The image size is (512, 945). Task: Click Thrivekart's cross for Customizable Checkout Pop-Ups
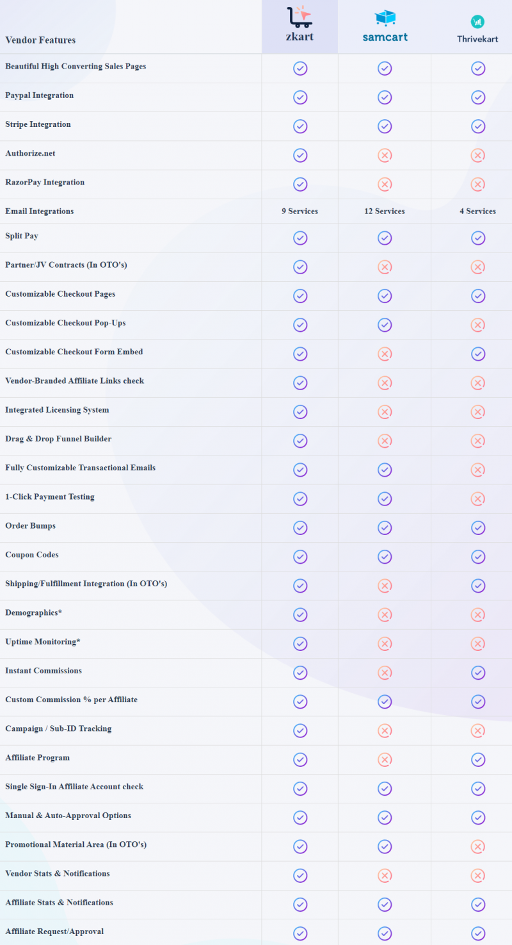pyautogui.click(x=478, y=325)
